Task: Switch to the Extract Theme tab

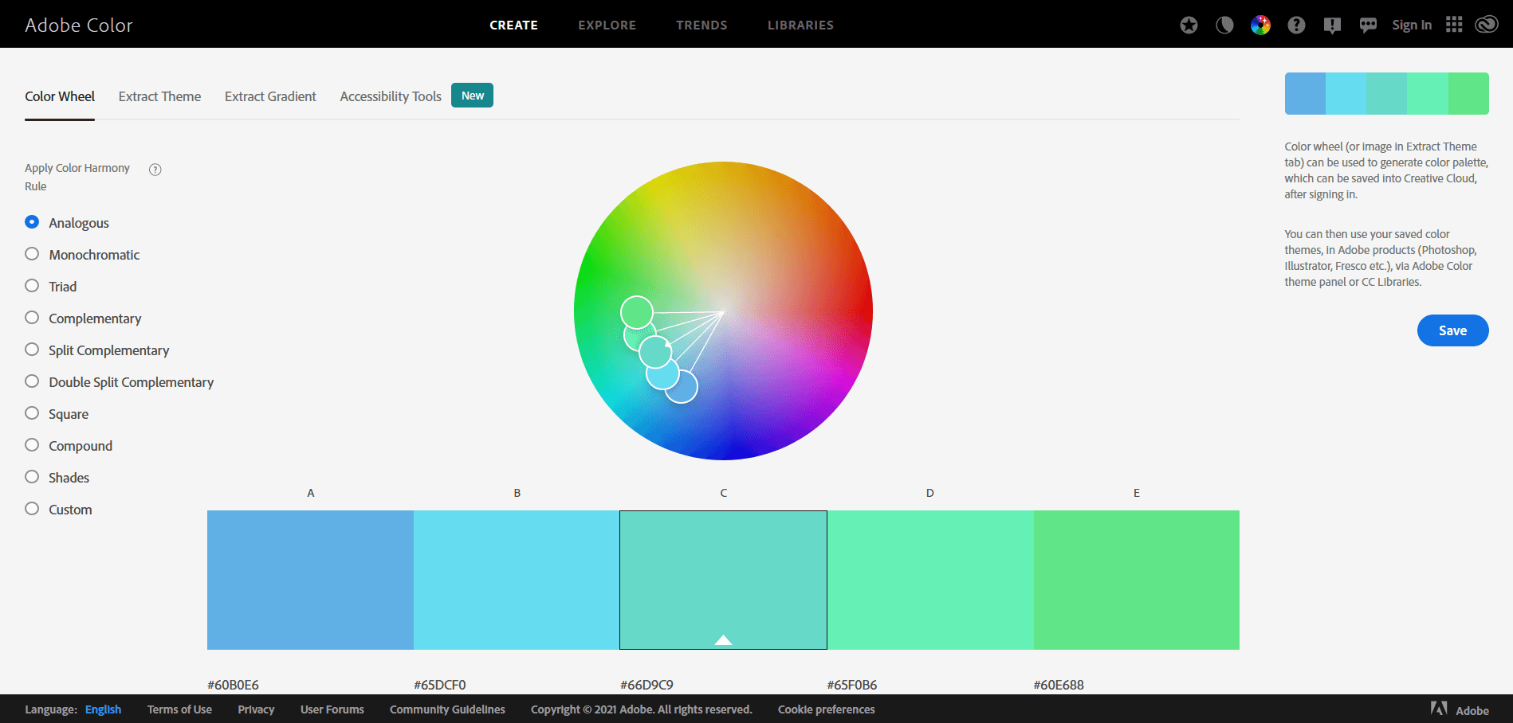Action: pyautogui.click(x=159, y=96)
